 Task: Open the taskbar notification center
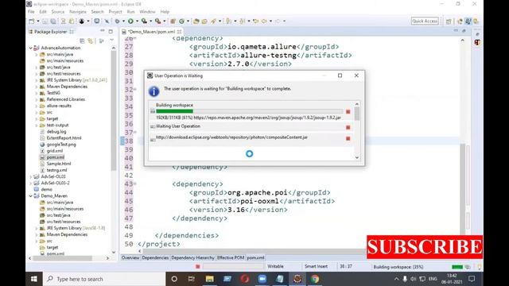472,279
